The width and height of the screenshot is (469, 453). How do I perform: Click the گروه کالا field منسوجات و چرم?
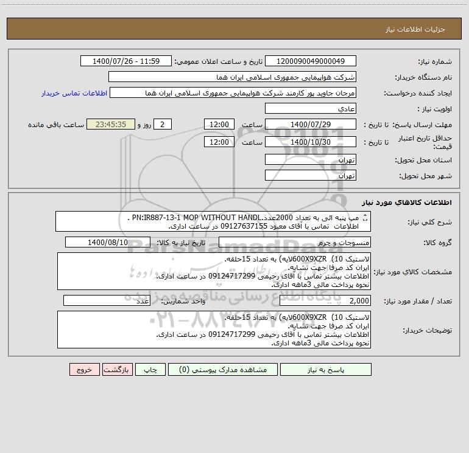click(295, 242)
